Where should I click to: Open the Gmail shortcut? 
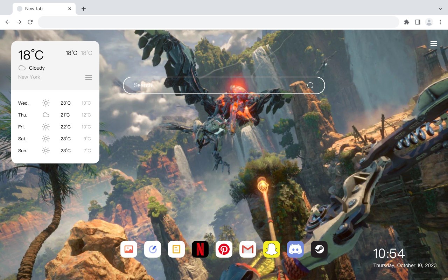pos(248,249)
